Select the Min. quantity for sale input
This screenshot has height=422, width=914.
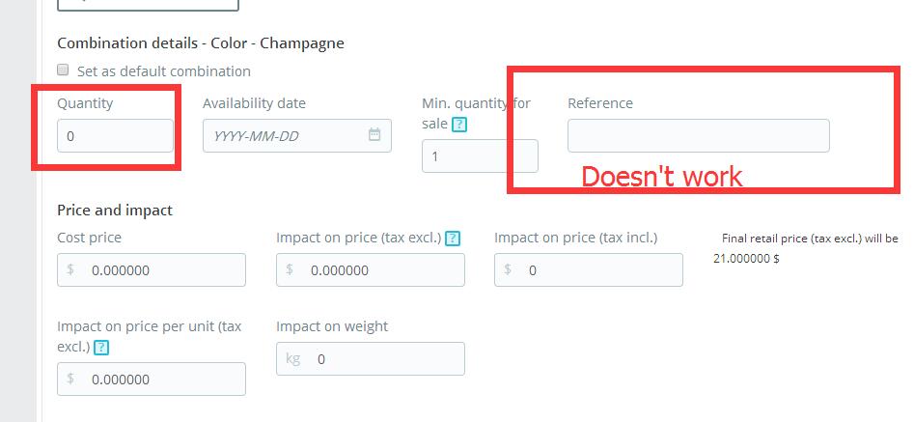click(x=480, y=155)
